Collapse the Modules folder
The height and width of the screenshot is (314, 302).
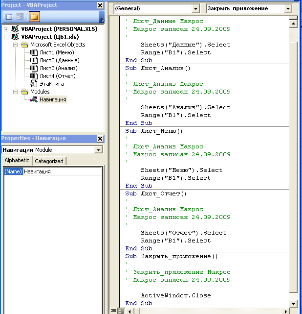[15, 92]
